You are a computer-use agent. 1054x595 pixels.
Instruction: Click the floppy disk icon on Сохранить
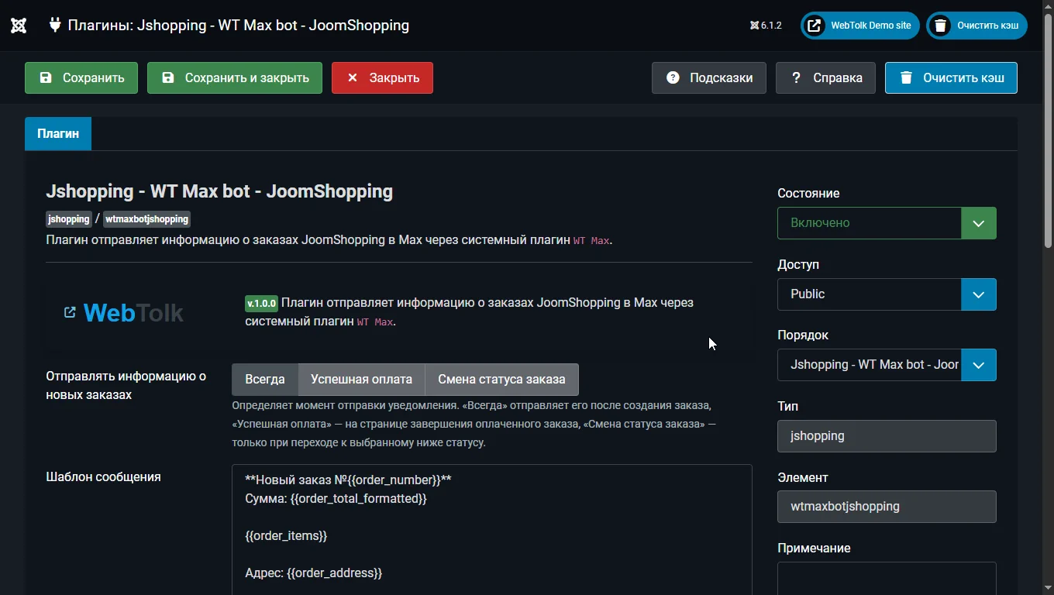(46, 77)
